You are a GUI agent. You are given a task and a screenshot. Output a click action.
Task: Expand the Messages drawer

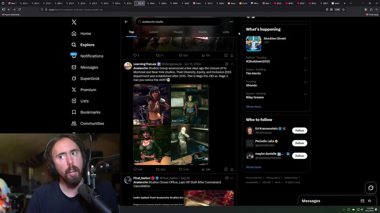(370, 201)
